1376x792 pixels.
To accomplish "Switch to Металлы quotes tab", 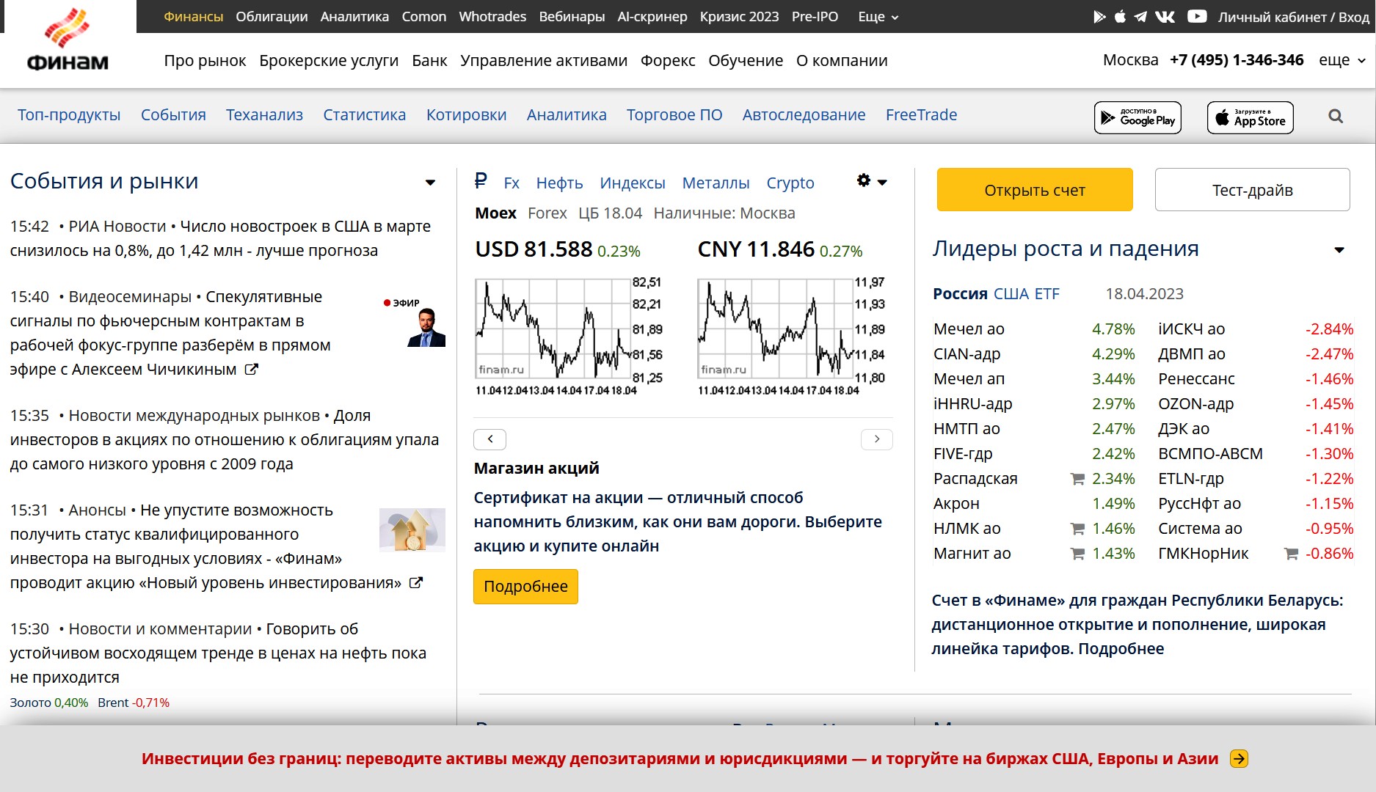I will [x=716, y=183].
